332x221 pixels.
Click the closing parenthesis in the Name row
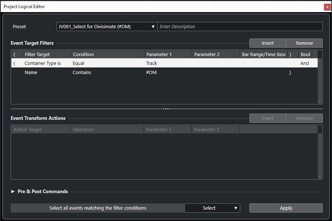click(290, 73)
